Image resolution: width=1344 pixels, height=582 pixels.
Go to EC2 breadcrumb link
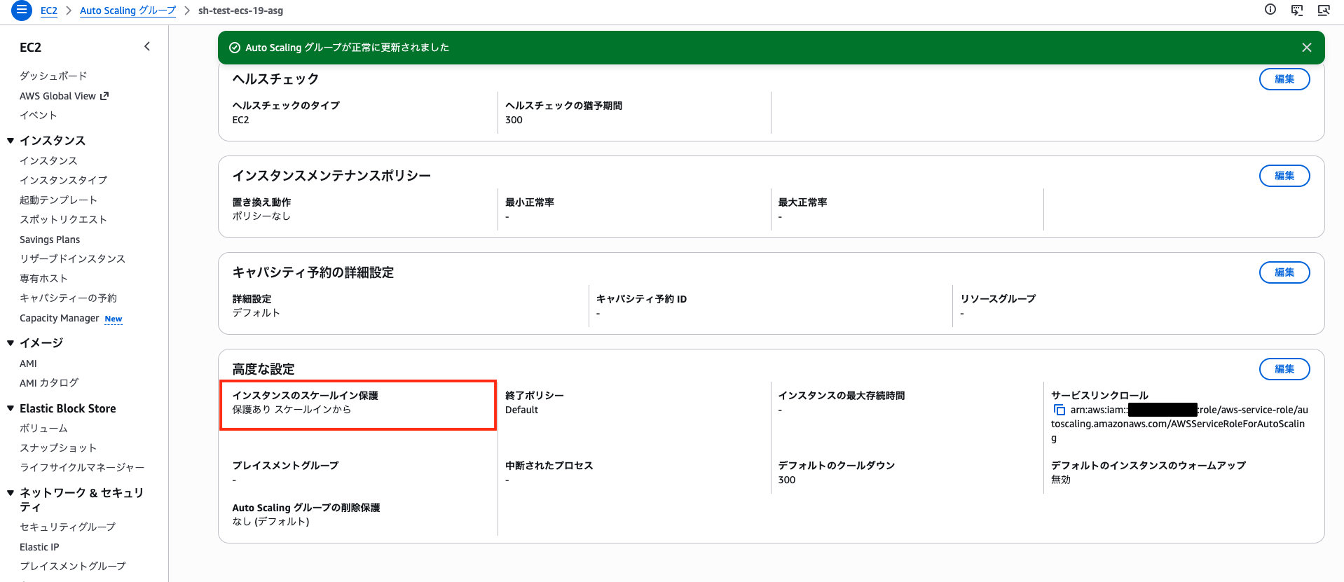point(49,11)
